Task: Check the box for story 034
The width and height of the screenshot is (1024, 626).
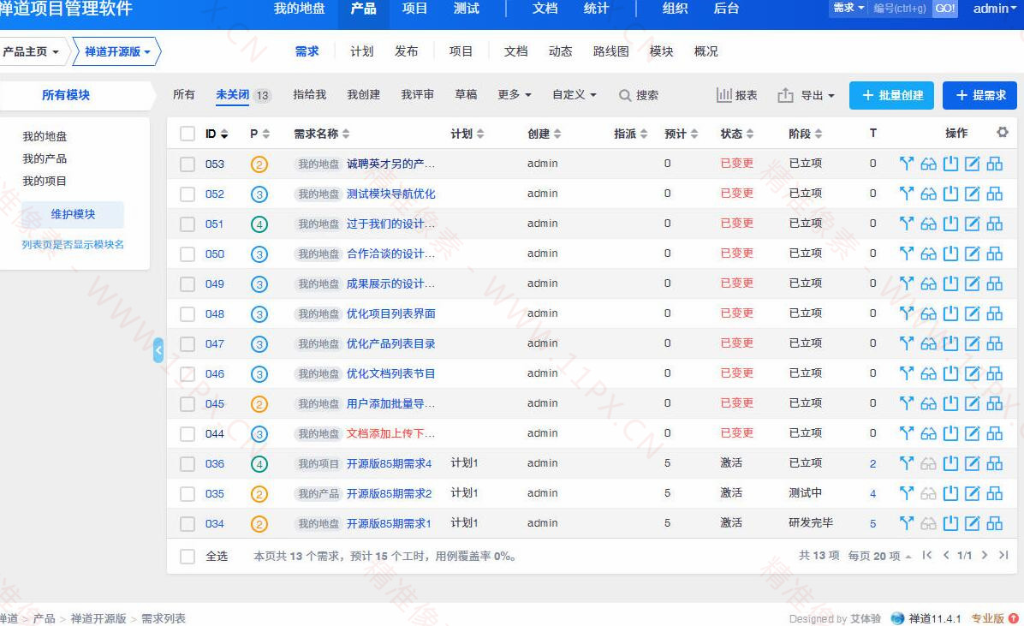Action: coord(188,524)
